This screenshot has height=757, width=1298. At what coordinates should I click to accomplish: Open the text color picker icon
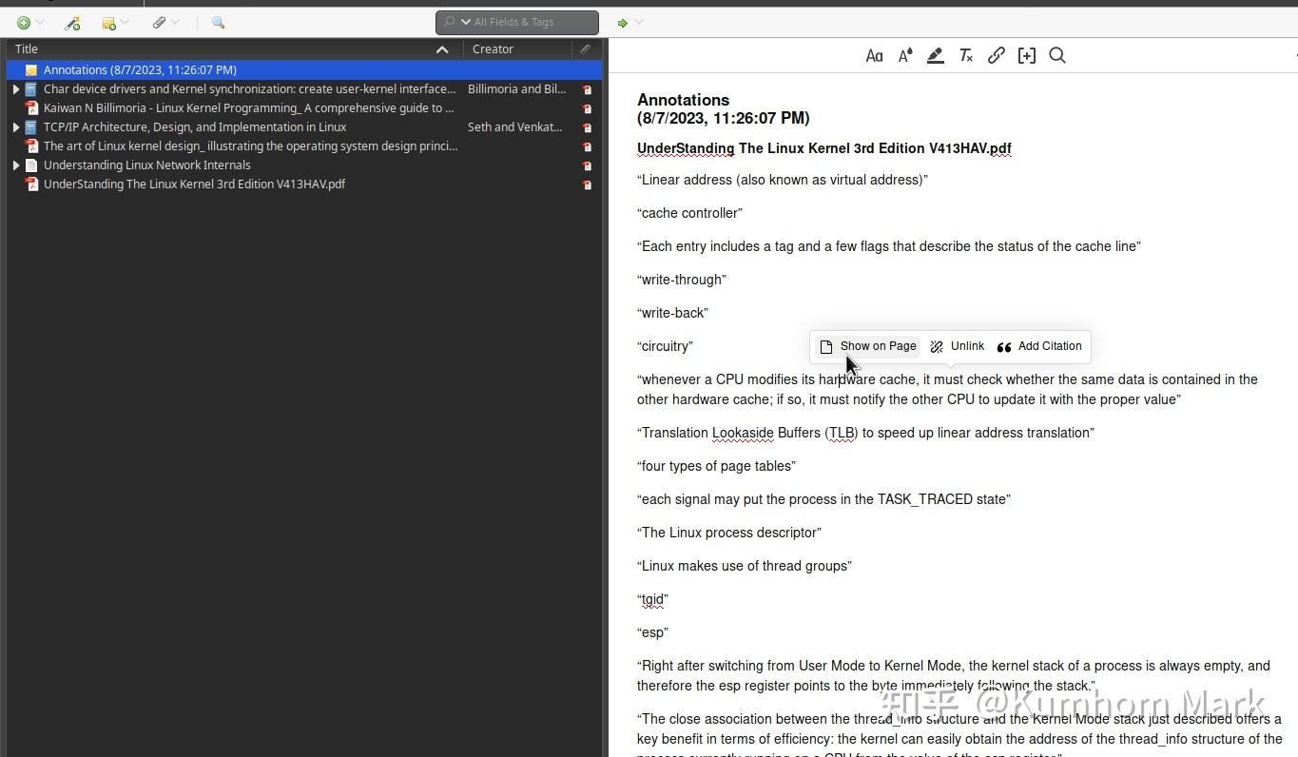pyautogui.click(x=904, y=55)
